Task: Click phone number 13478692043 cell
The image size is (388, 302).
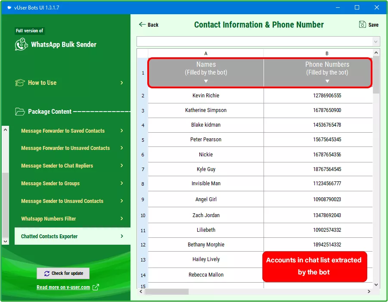Action: [x=318, y=215]
